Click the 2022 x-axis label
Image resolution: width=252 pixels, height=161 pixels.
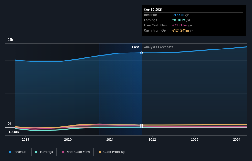click(x=152, y=139)
